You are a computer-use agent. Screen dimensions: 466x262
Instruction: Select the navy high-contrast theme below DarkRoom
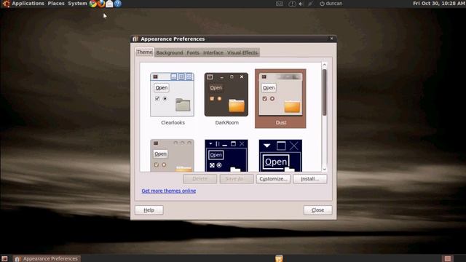(226, 155)
